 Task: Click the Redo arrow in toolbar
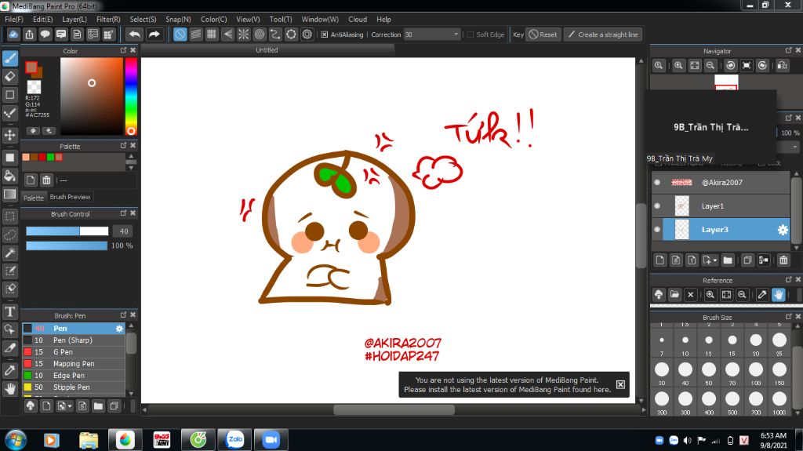(x=154, y=35)
